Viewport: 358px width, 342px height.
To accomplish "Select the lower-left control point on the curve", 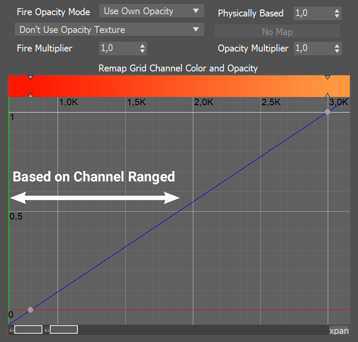I will pos(30,309).
